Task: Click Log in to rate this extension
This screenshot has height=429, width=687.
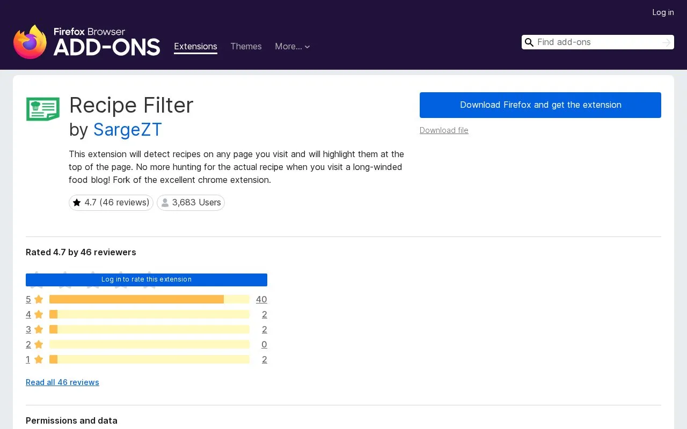Action: (147, 279)
